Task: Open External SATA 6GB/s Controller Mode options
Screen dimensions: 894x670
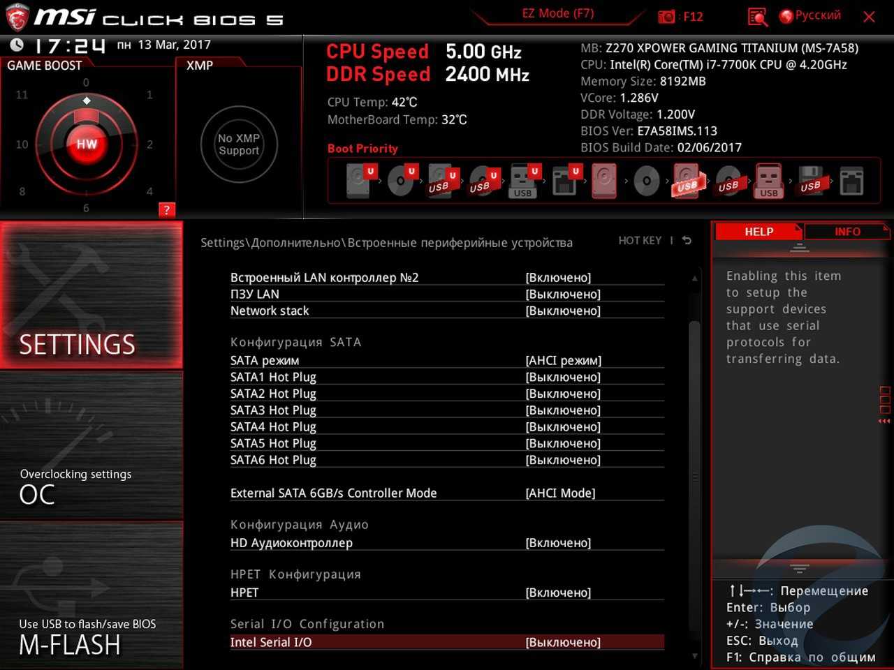Action: tap(560, 493)
